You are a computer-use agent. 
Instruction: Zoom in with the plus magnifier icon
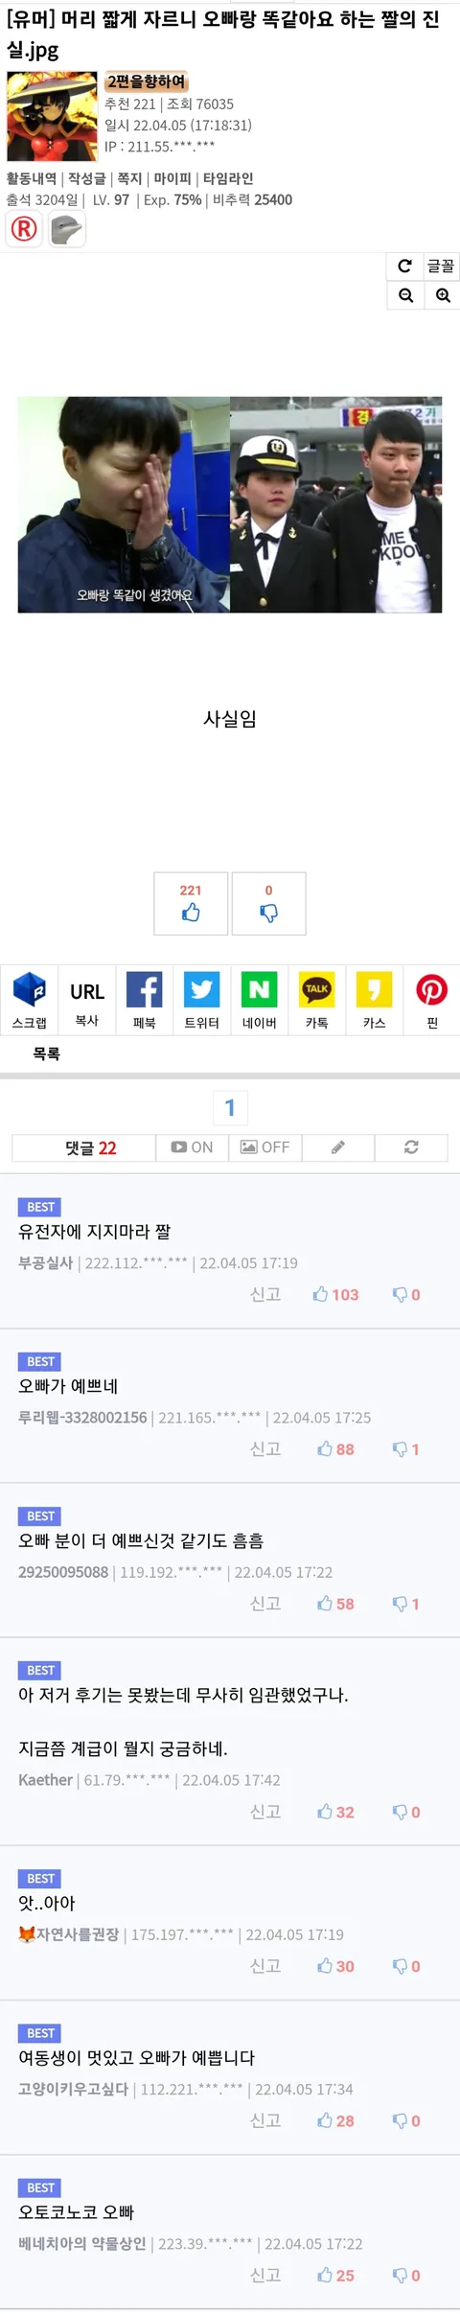click(442, 295)
